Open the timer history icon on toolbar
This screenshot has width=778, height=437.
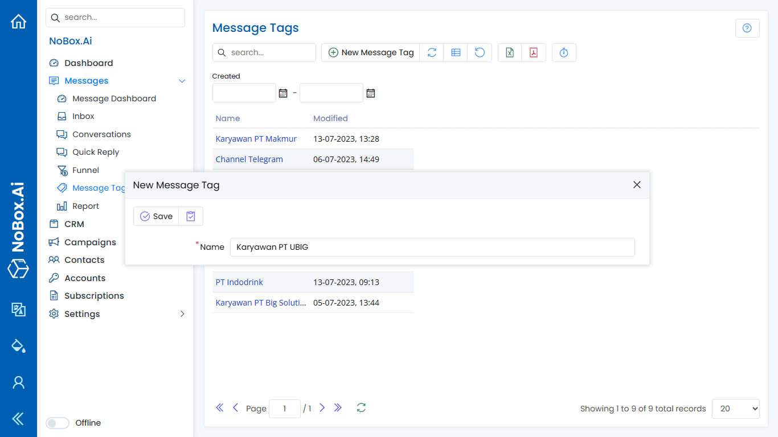[564, 52]
